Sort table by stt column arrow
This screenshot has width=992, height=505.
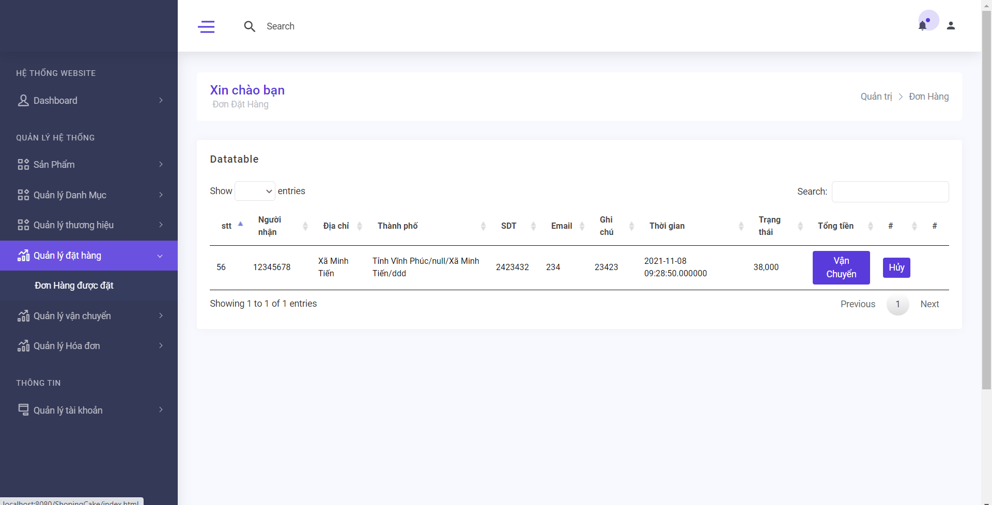pos(240,225)
